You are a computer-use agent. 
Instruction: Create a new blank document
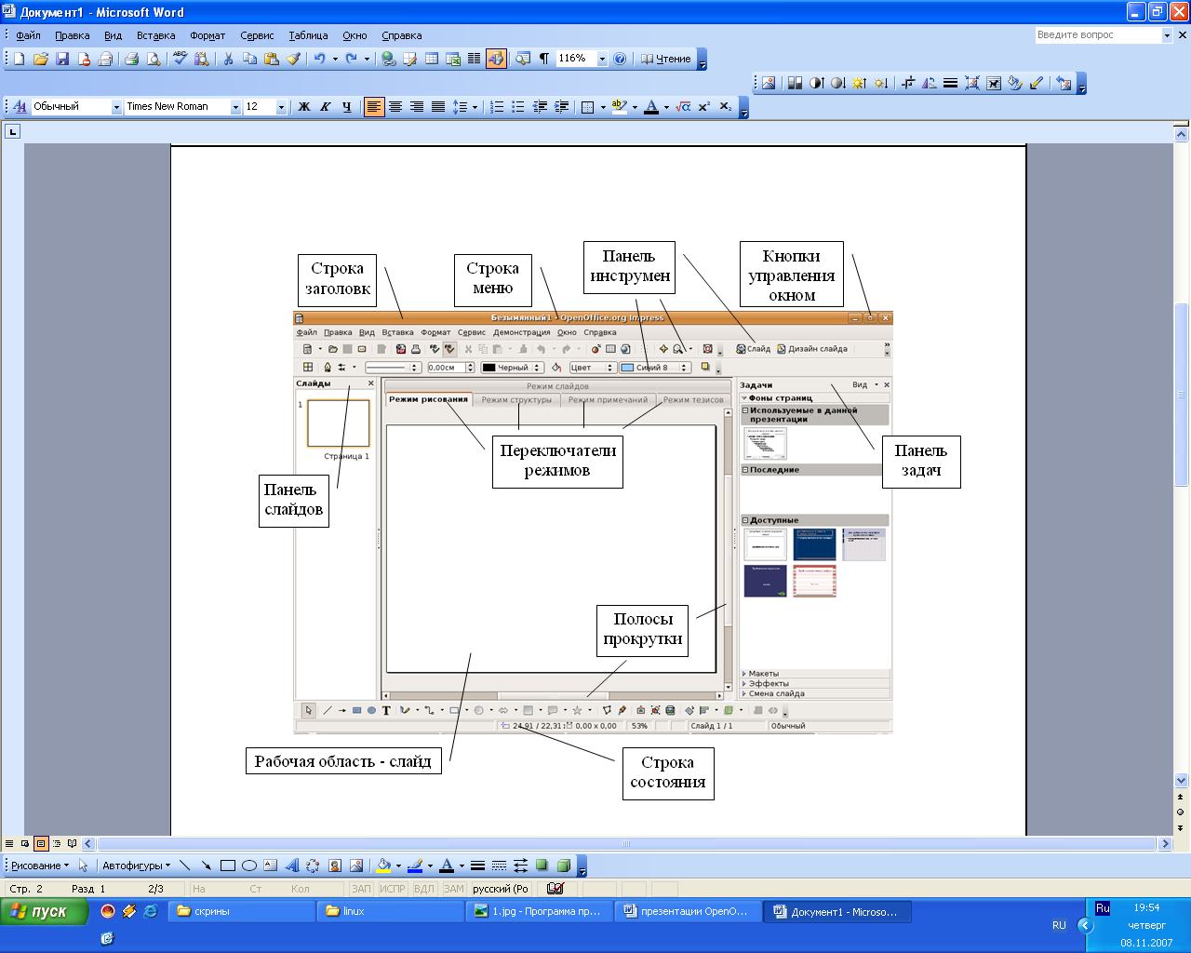(x=19, y=59)
